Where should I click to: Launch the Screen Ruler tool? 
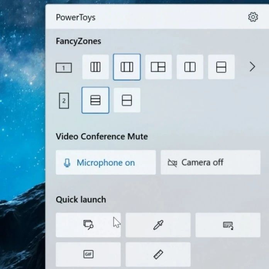158,254
